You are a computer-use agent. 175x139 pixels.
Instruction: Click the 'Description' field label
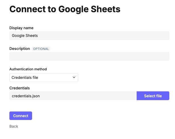[x=20, y=49]
